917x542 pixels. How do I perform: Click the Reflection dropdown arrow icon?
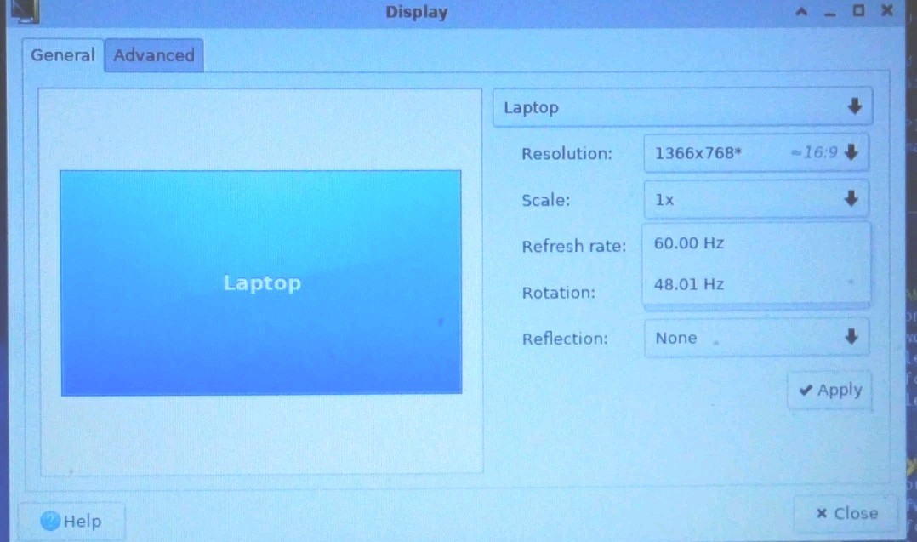click(851, 337)
